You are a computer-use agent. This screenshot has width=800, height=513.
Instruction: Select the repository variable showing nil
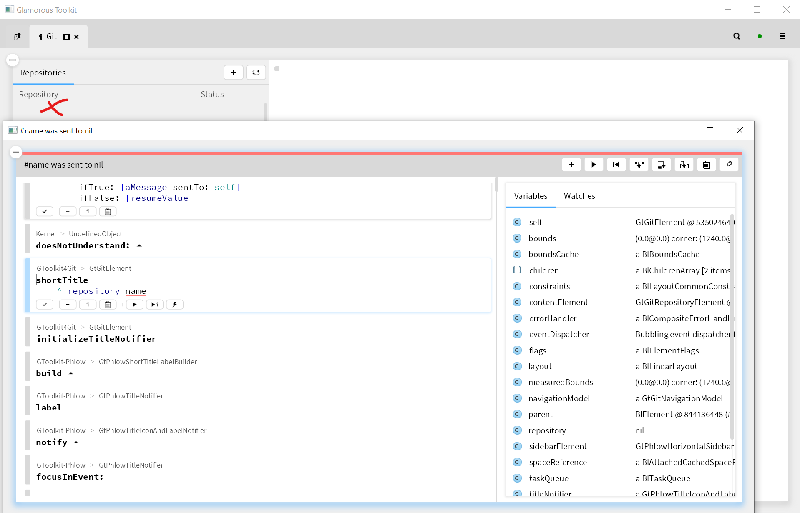coord(547,430)
